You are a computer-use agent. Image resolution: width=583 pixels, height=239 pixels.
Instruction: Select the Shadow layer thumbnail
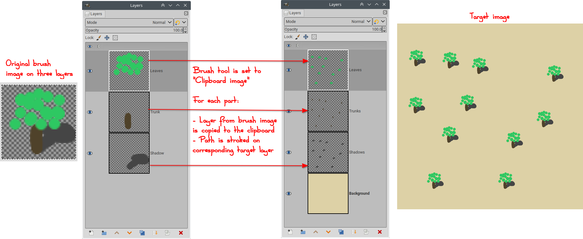[x=129, y=153]
